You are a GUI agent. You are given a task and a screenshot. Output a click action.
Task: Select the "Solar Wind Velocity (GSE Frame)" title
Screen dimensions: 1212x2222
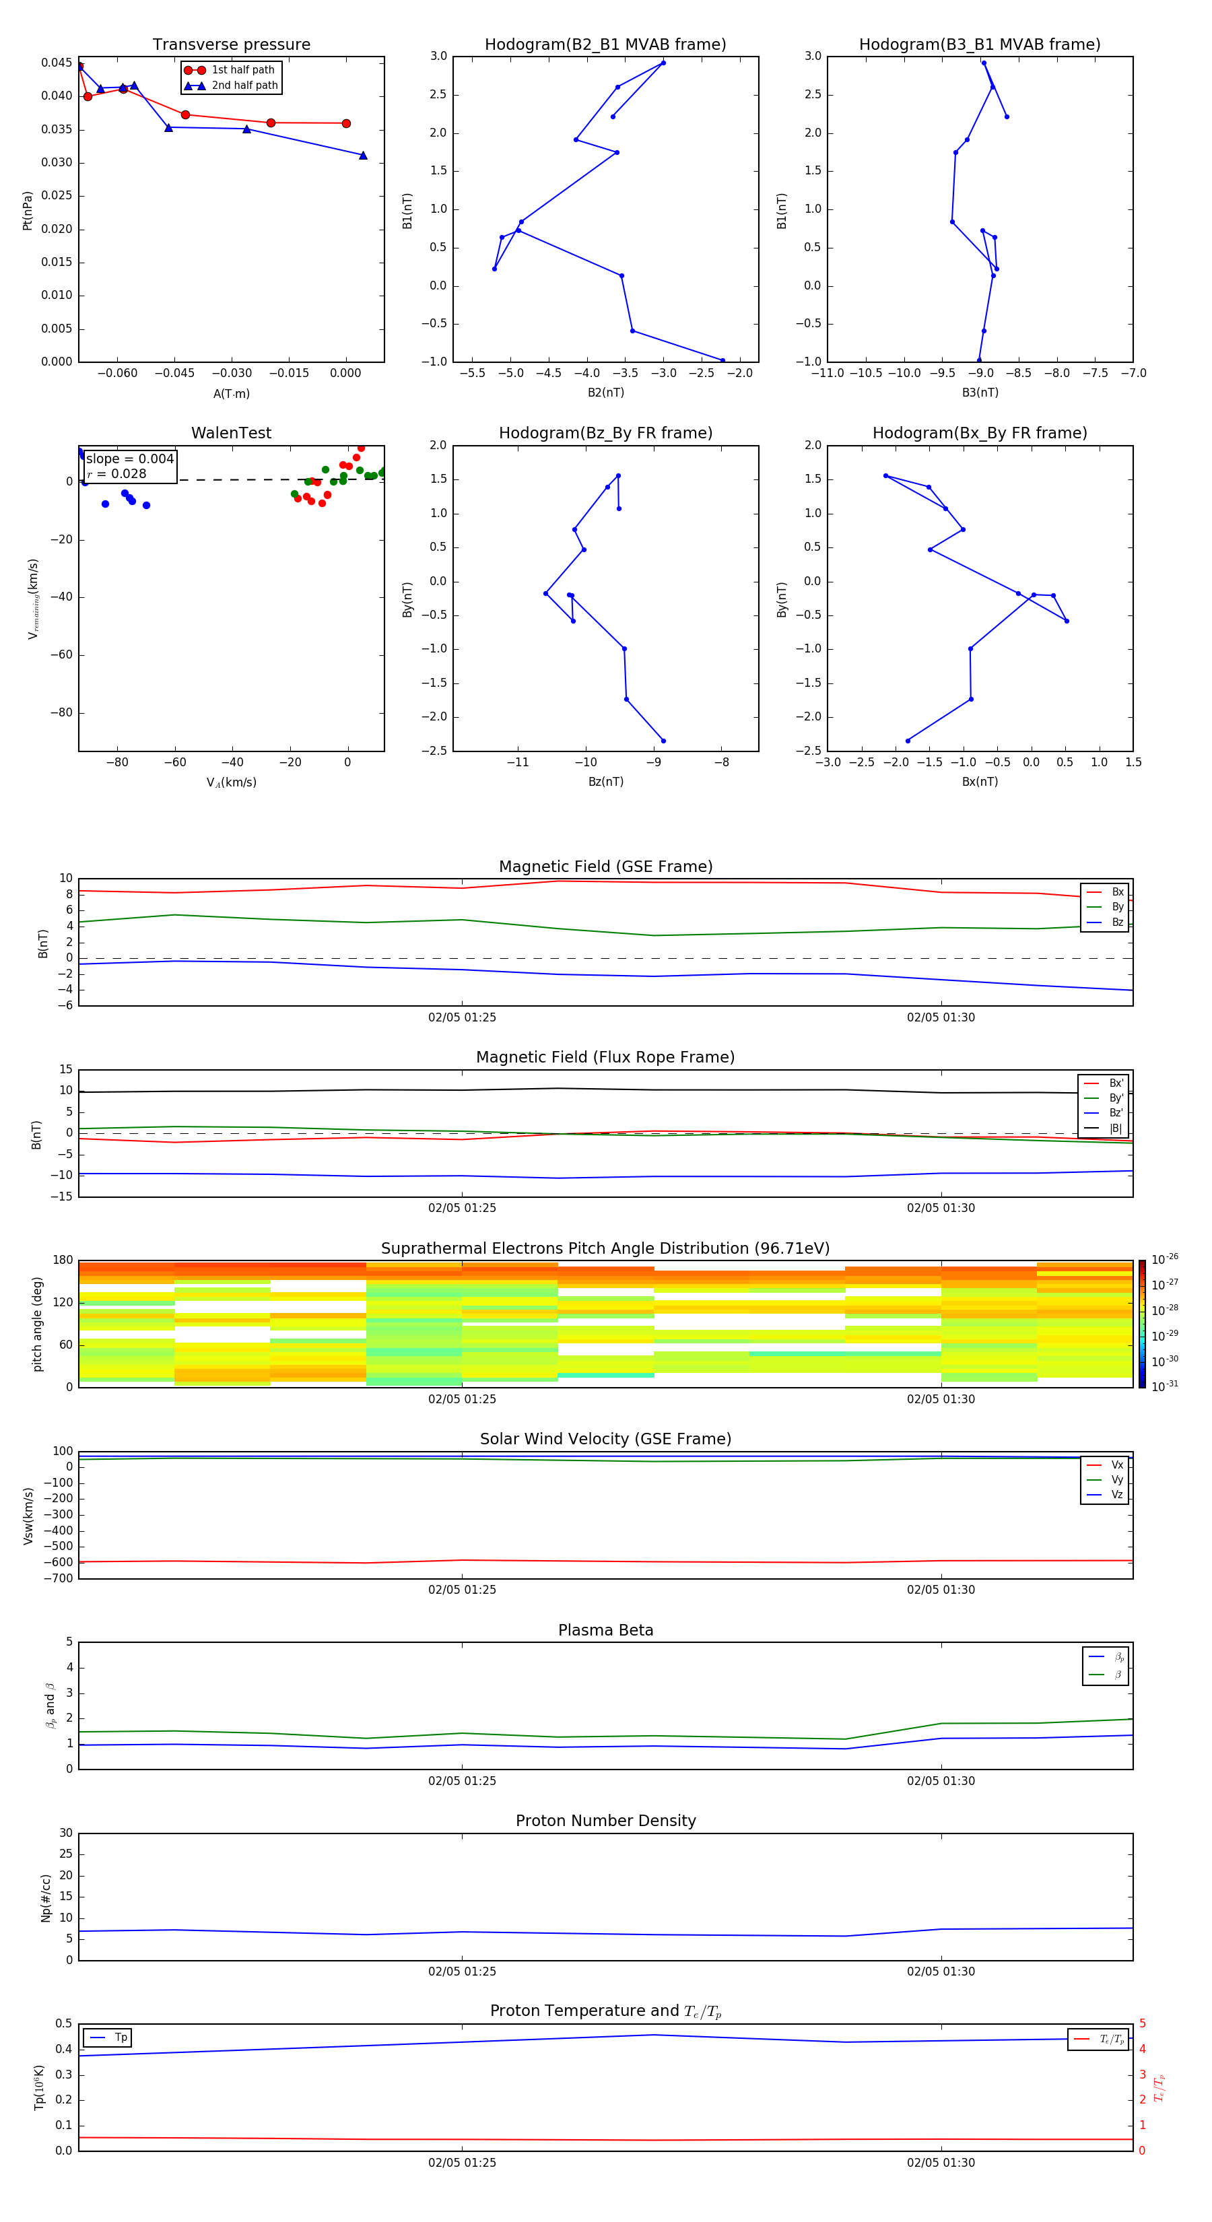pyautogui.click(x=605, y=1440)
